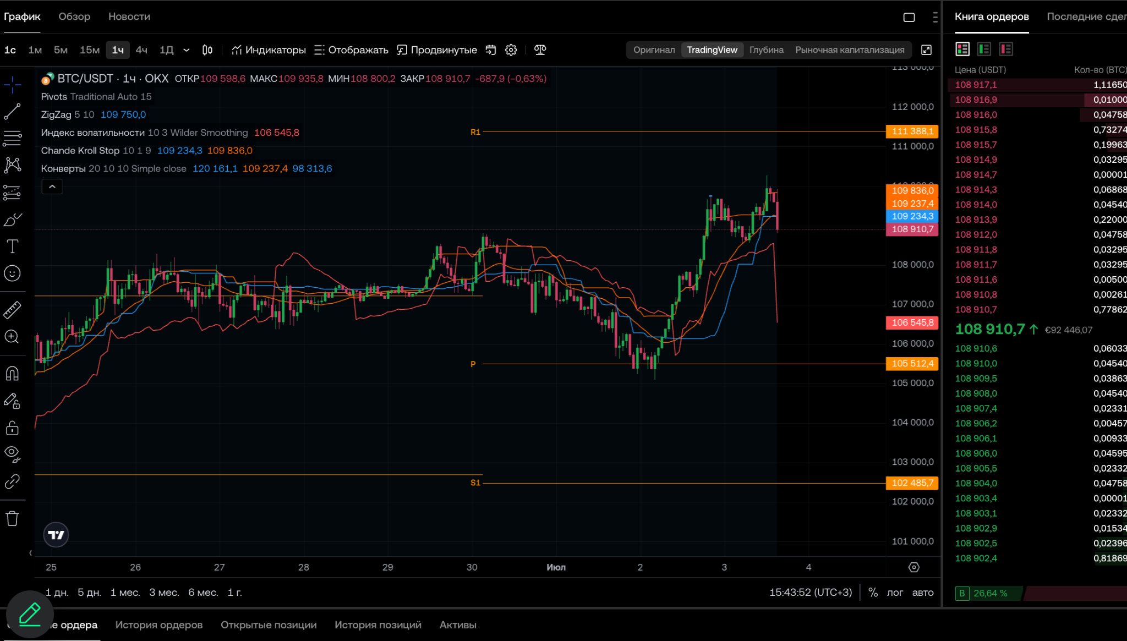
Task: Set chart range to 6 мес.
Action: pos(203,593)
